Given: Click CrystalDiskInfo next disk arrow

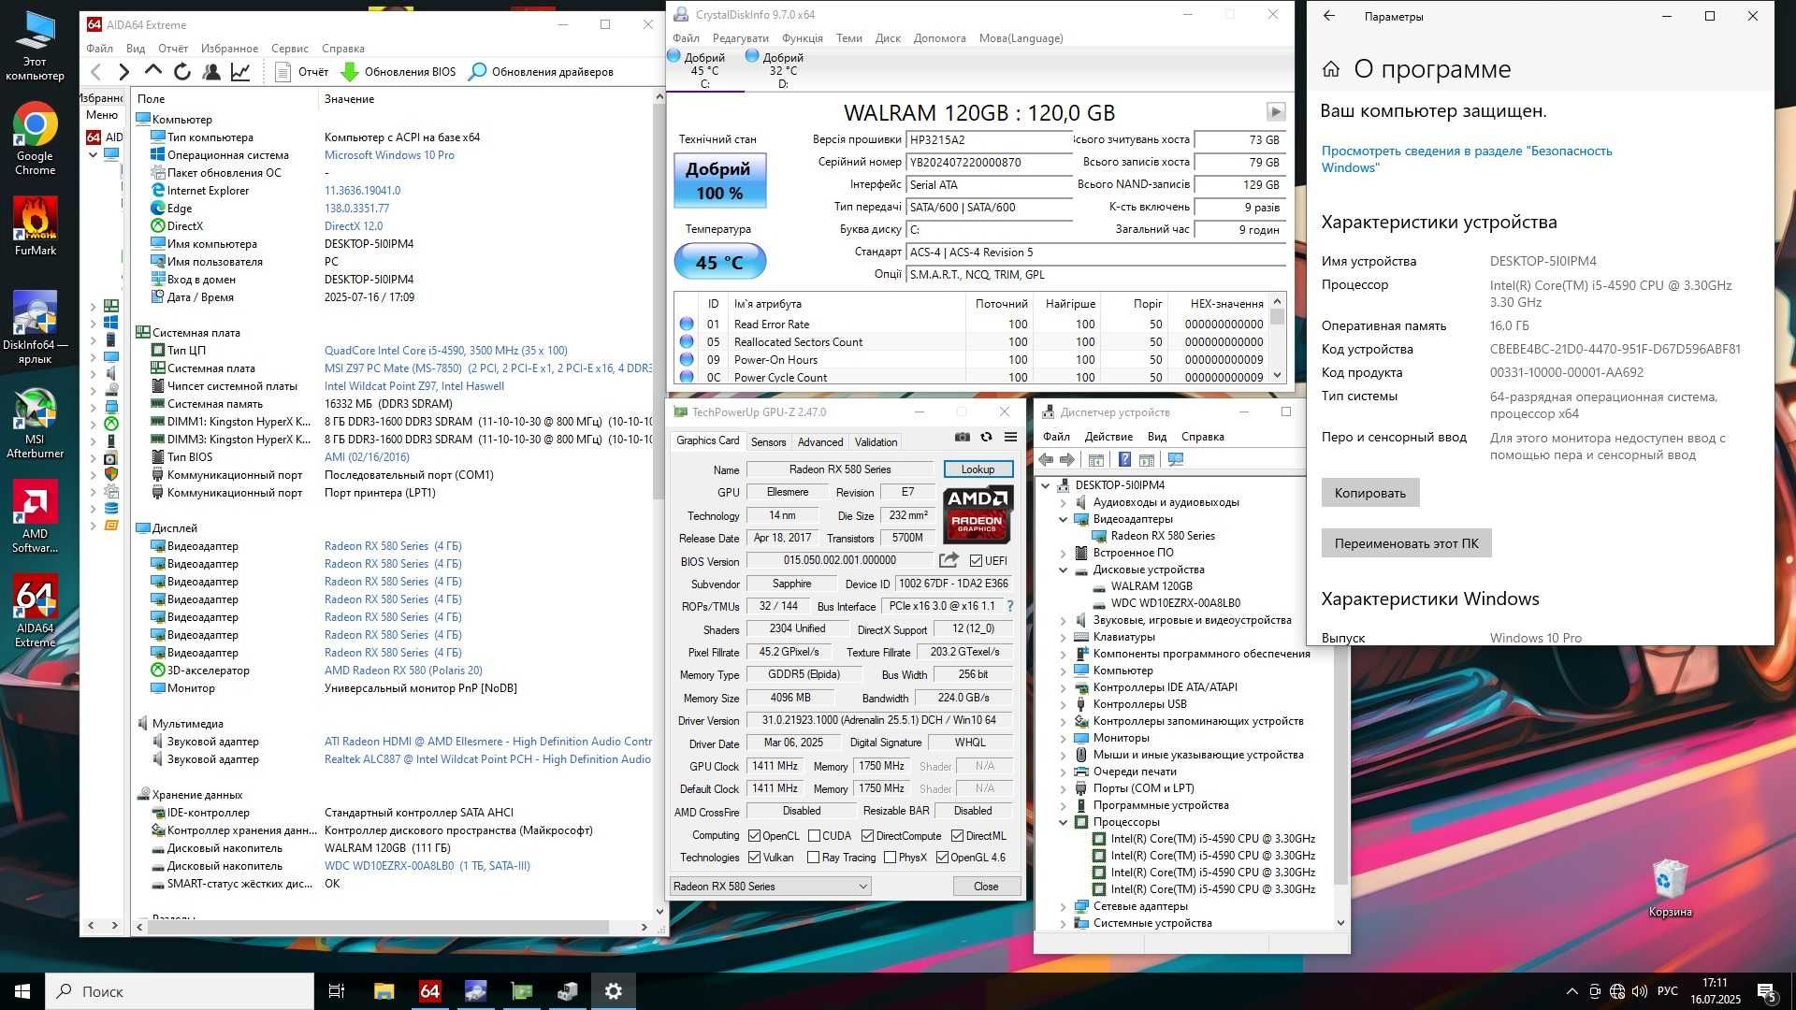Looking at the screenshot, I should pos(1275,112).
